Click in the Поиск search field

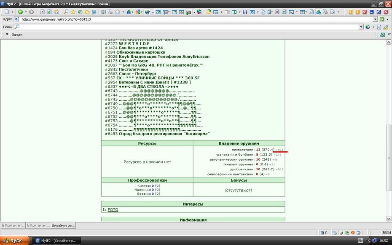(186, 27)
